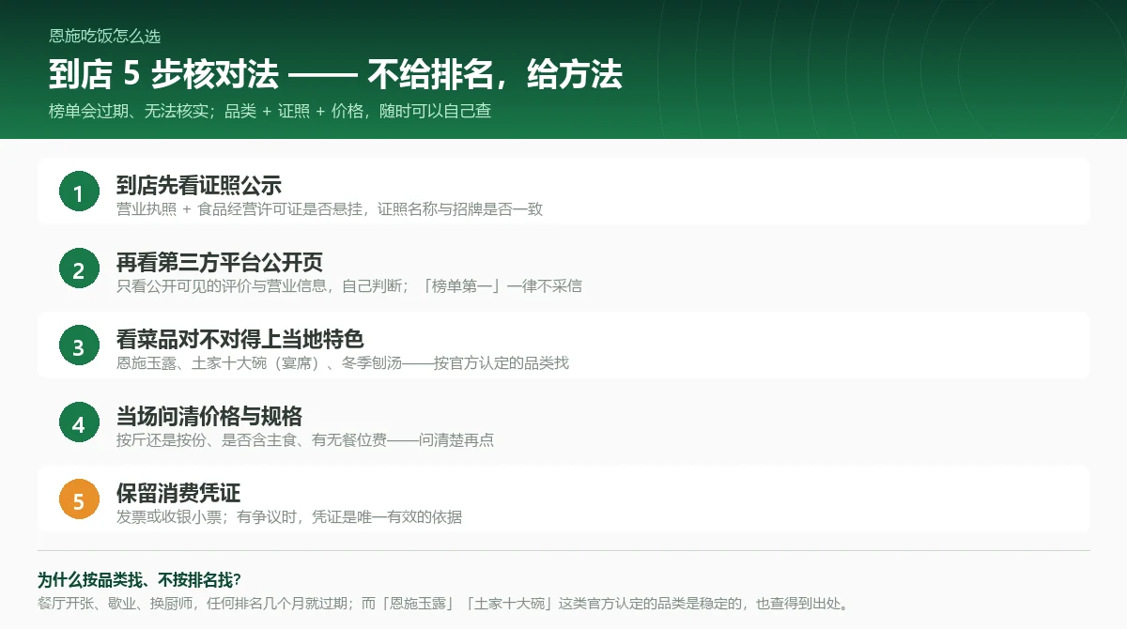
Task: Select the footer paragraph starting with 餐厅开张、歇业
Action: 443,604
